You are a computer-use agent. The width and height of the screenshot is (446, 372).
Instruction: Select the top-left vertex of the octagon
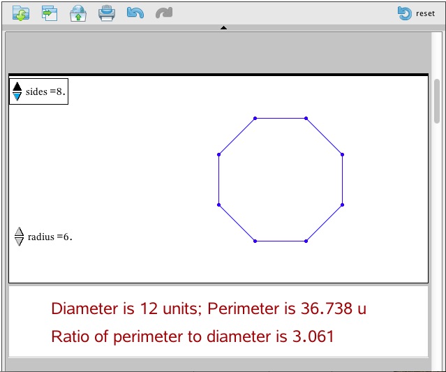(x=255, y=119)
